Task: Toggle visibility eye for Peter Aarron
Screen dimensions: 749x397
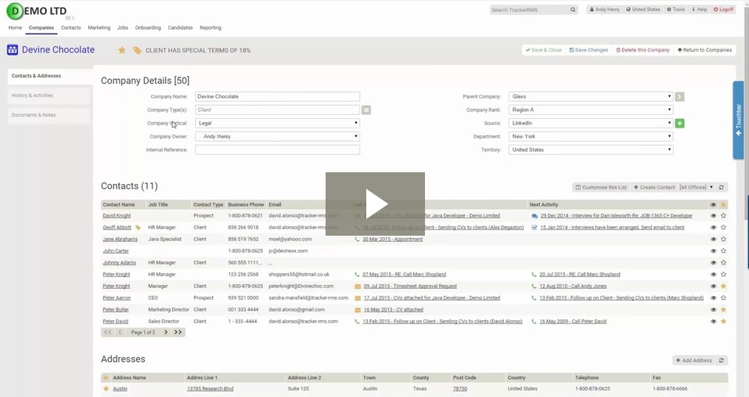Action: point(713,298)
